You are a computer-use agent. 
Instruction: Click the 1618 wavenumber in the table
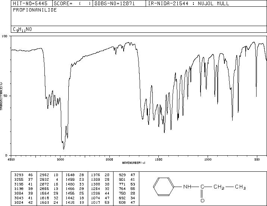44,198
